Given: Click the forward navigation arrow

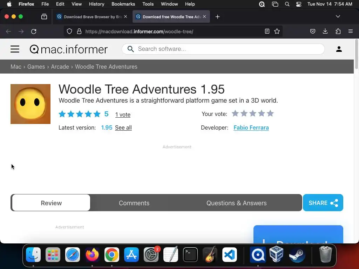Looking at the screenshot, I should (x=21, y=31).
